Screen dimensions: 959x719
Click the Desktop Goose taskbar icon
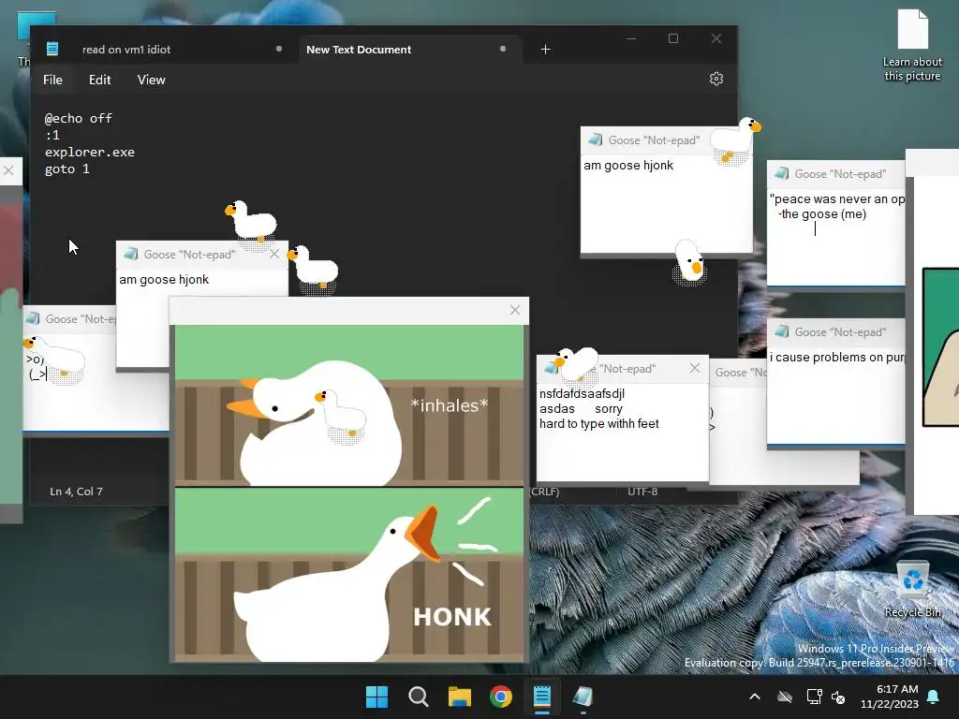[x=583, y=697]
